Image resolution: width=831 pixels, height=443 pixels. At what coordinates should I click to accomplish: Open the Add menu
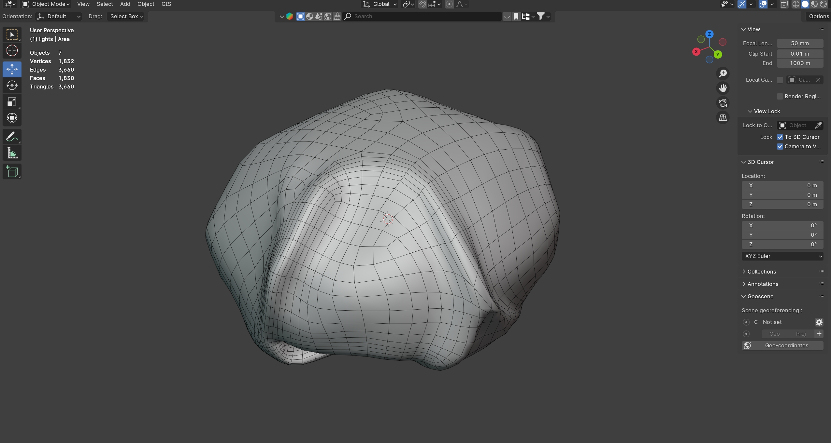125,4
